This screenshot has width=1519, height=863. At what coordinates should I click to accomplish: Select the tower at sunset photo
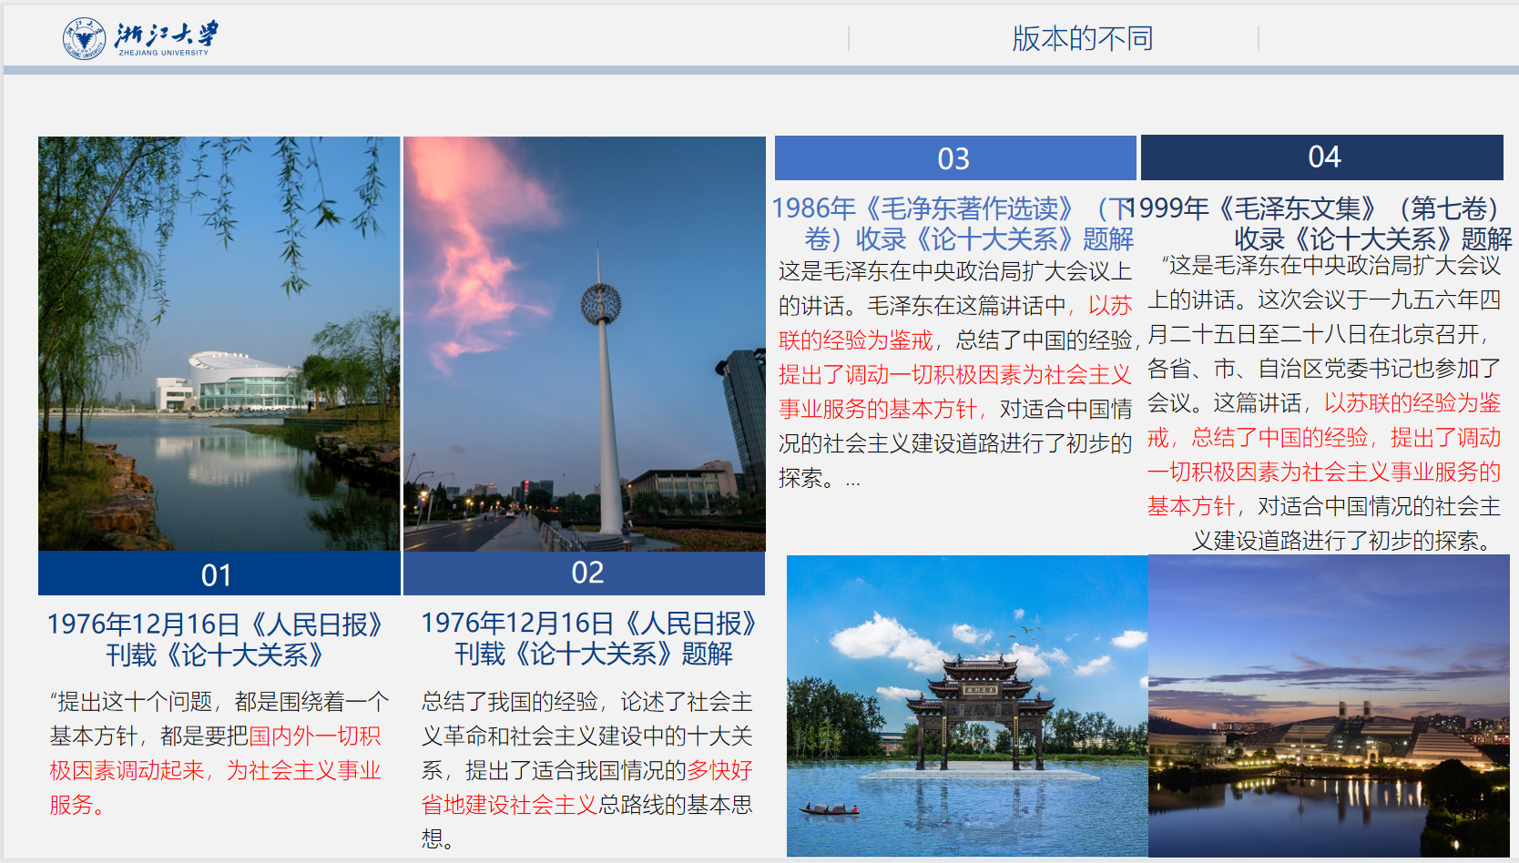pos(585,343)
